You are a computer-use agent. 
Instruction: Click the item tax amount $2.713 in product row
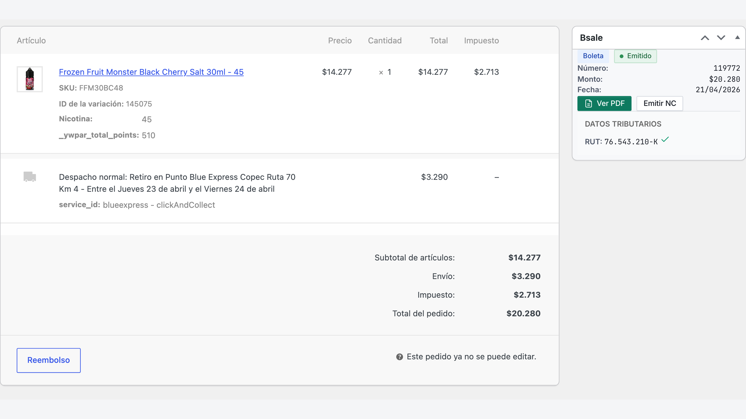pyautogui.click(x=486, y=72)
